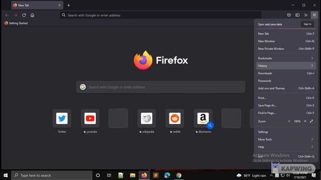Open a new tab with the plus button
Screen dimensions: 321x180
pos(69,5)
